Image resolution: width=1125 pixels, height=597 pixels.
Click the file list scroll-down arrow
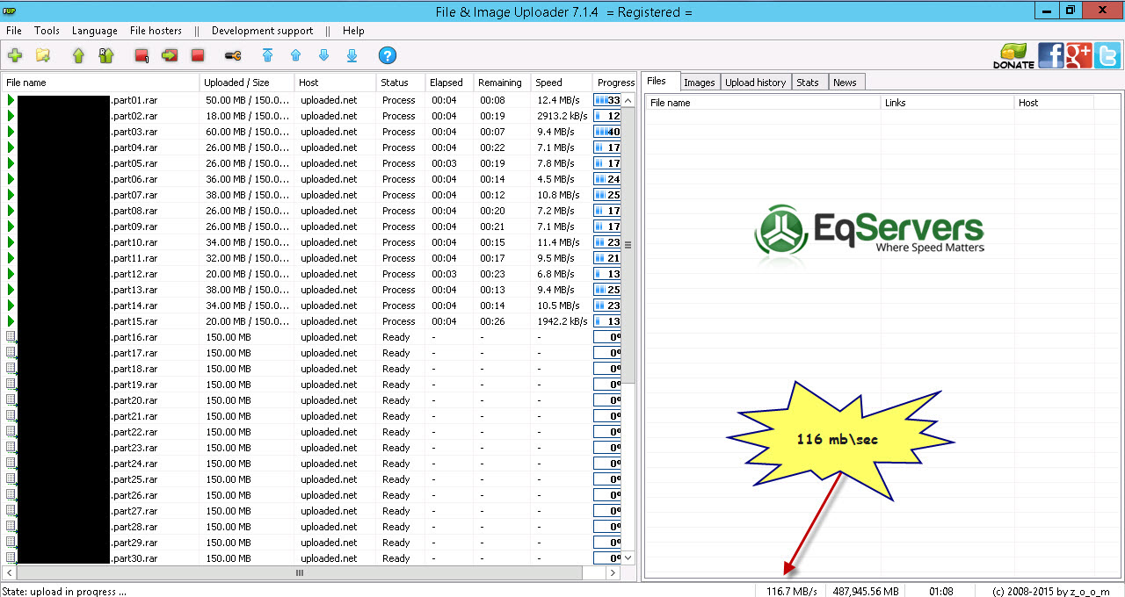pyautogui.click(x=628, y=557)
